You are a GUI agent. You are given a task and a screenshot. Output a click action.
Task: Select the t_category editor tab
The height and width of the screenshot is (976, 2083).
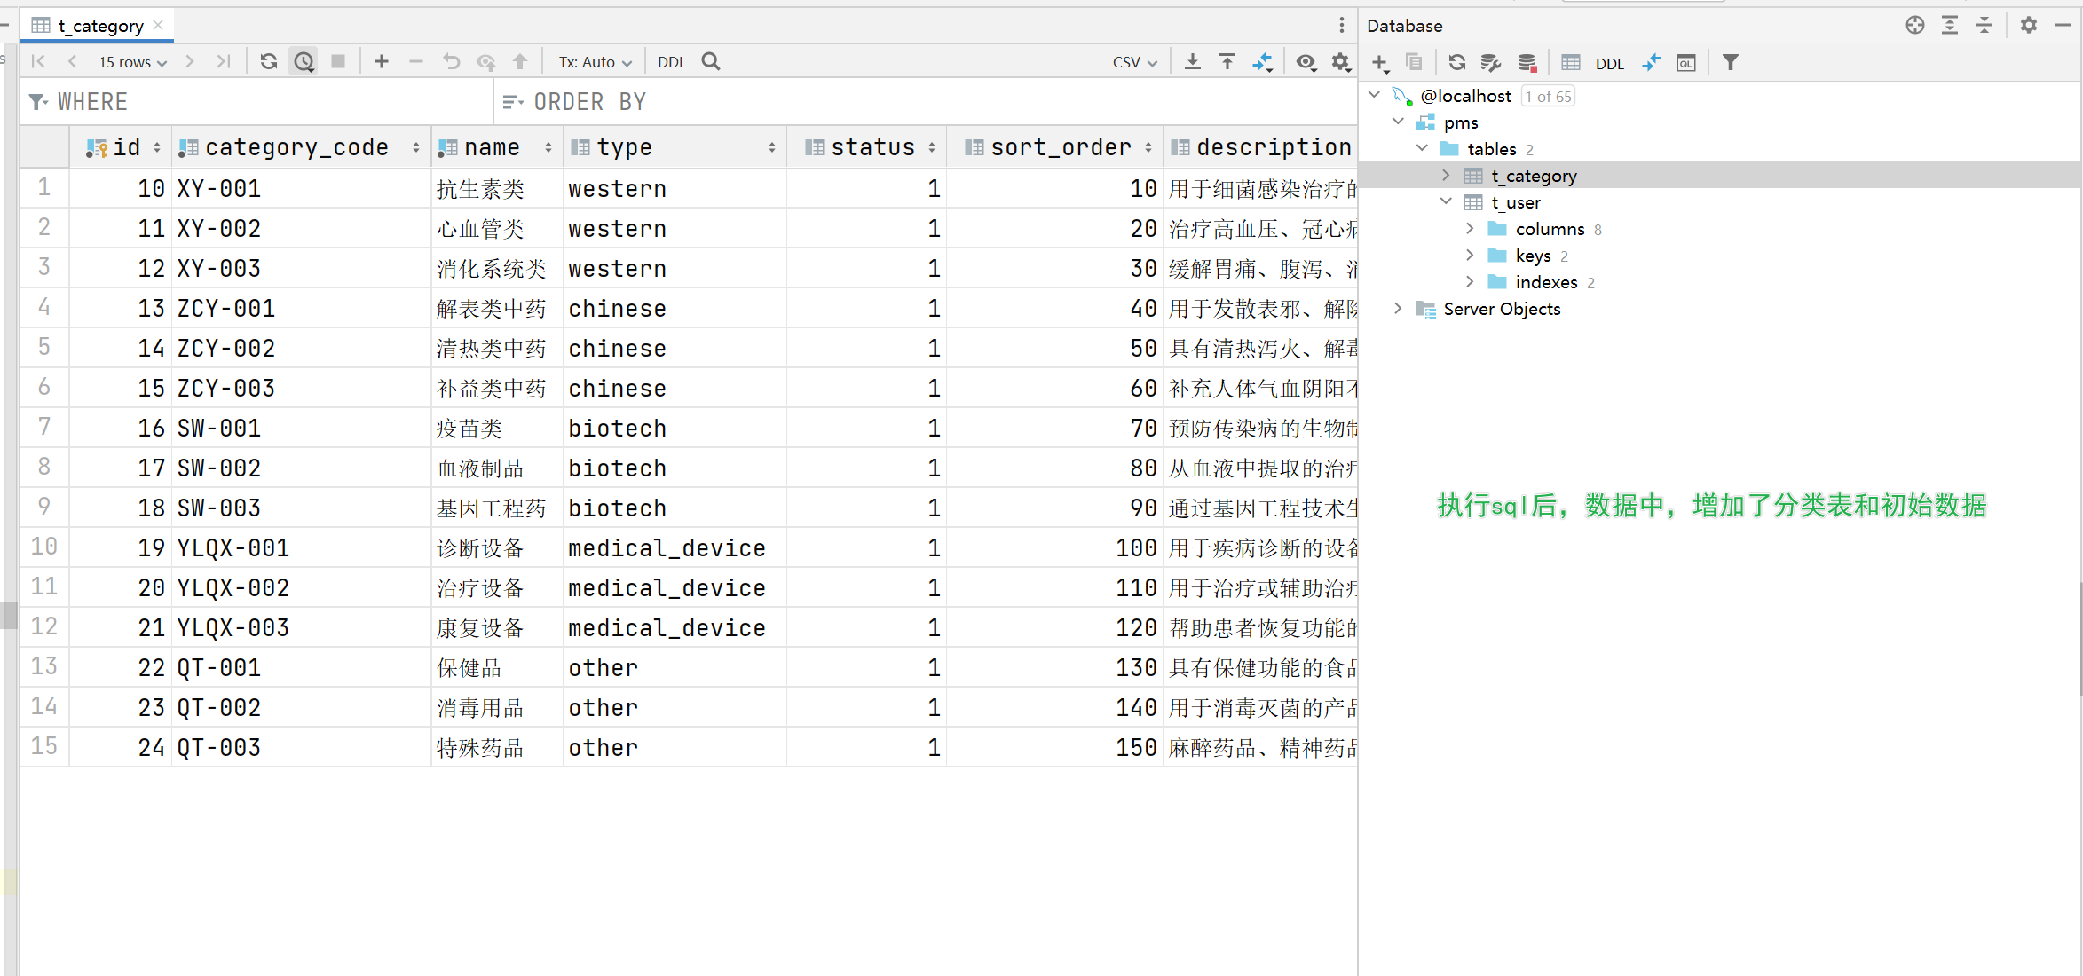99,26
